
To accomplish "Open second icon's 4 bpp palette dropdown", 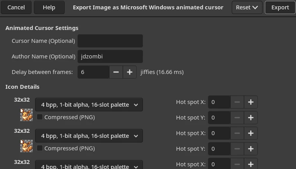I will click(x=89, y=136).
